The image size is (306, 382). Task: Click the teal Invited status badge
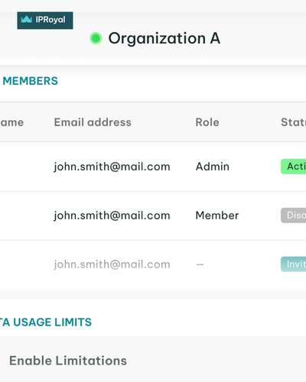click(293, 264)
